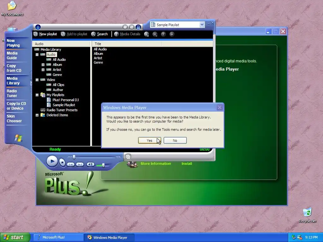This screenshot has height=242, width=323.
Task: Click the Windows logo in the player sidebar
Action: (x=18, y=138)
